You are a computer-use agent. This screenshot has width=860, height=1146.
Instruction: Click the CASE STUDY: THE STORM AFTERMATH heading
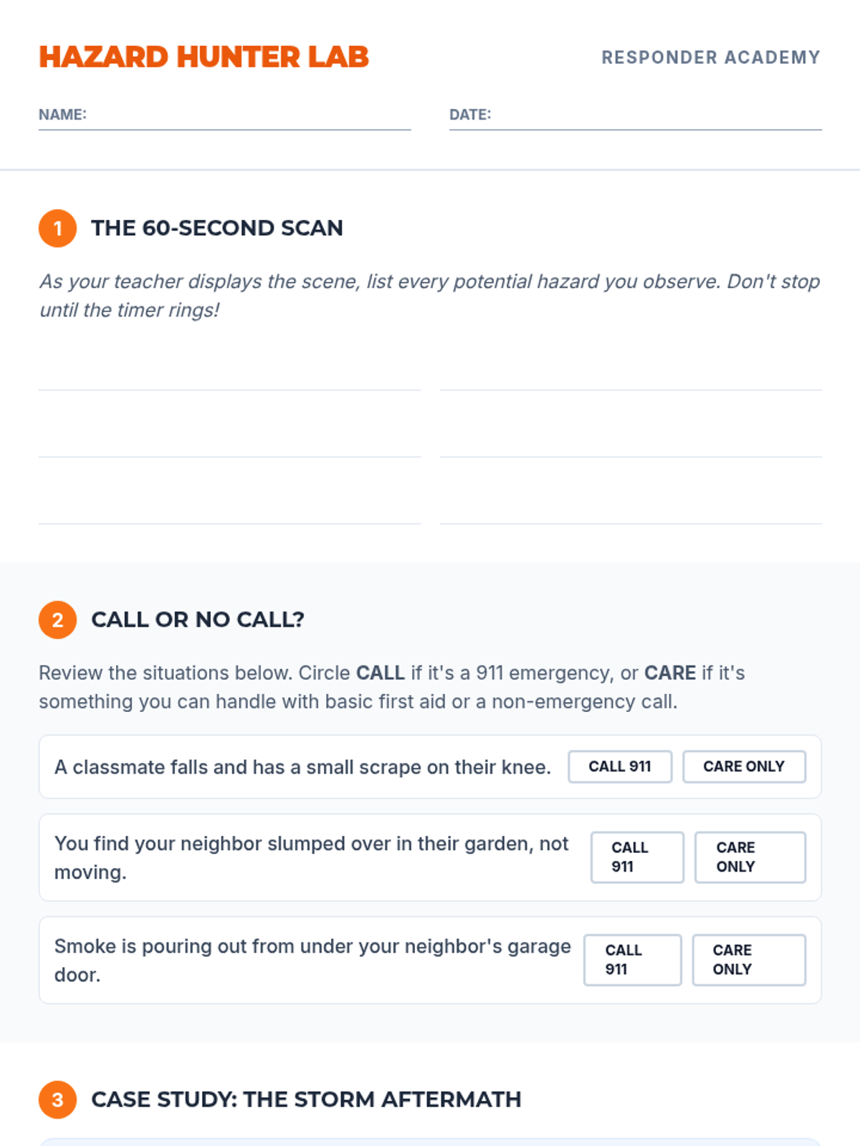point(306,1099)
